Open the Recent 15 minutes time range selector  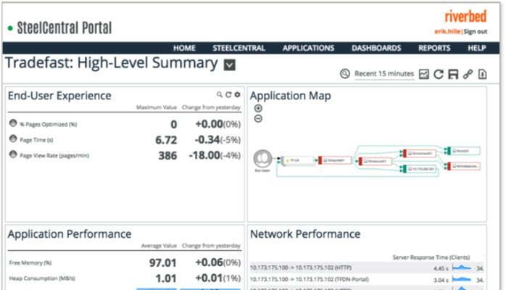(x=384, y=74)
